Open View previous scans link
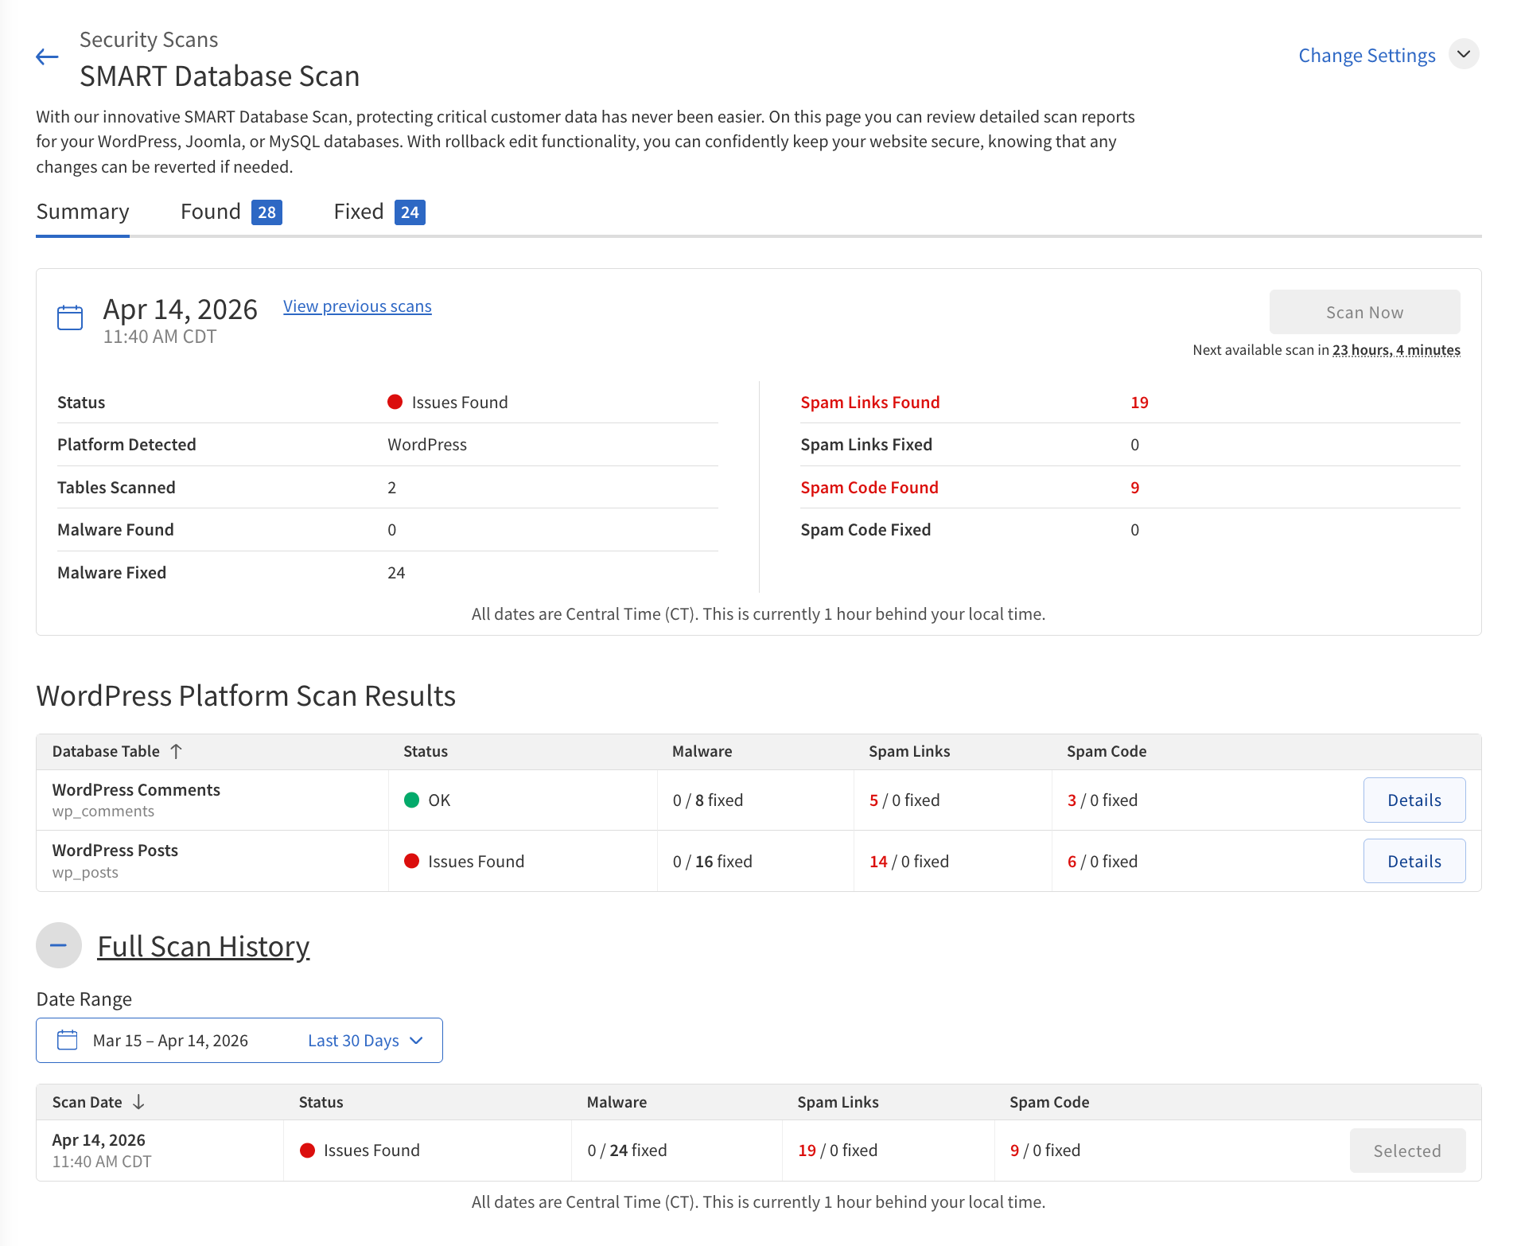Image resolution: width=1521 pixels, height=1246 pixels. [356, 306]
